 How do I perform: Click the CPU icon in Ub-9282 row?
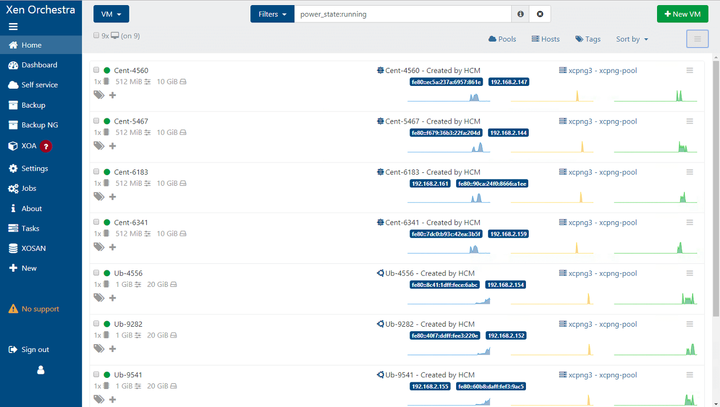coord(106,335)
